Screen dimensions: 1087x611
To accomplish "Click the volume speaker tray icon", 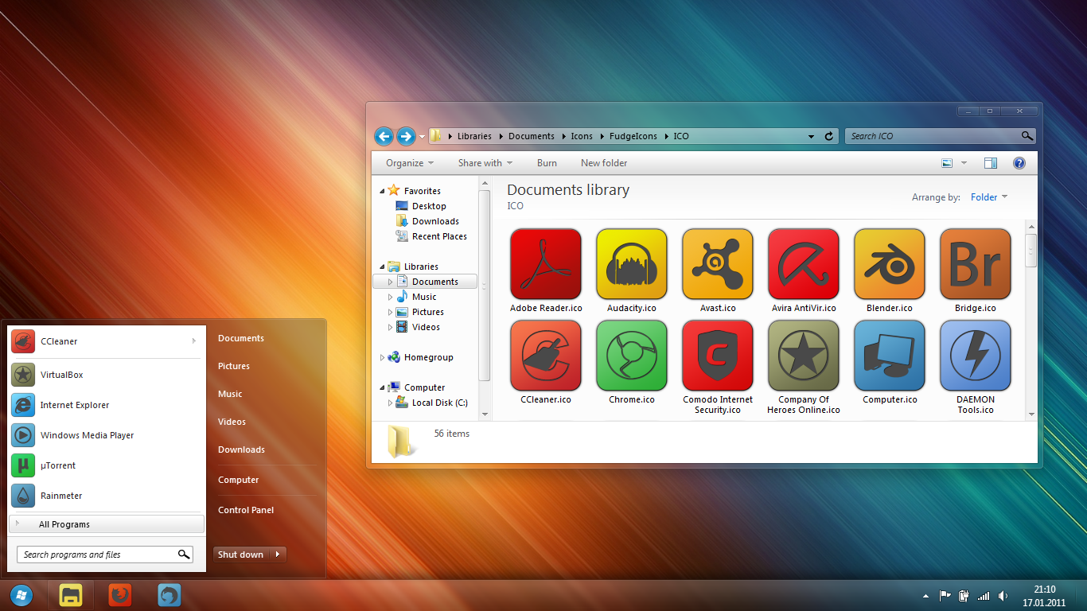I will click(1003, 595).
